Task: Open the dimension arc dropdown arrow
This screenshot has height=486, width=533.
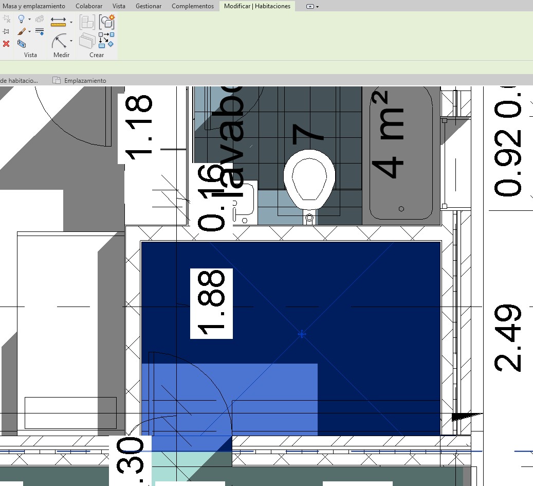Action: click(x=71, y=41)
